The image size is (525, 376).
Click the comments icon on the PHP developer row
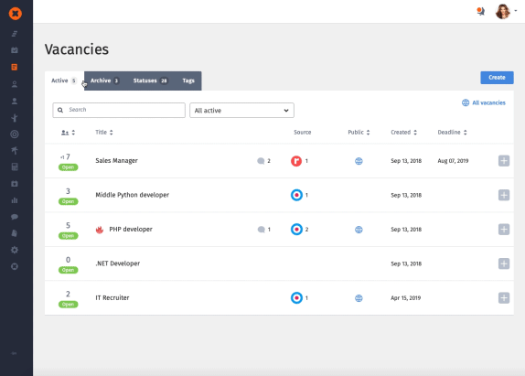point(261,230)
